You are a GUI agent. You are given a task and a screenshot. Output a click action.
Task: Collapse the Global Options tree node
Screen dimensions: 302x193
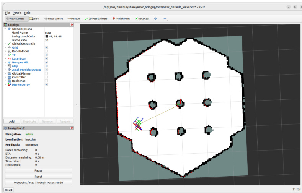[5, 29]
